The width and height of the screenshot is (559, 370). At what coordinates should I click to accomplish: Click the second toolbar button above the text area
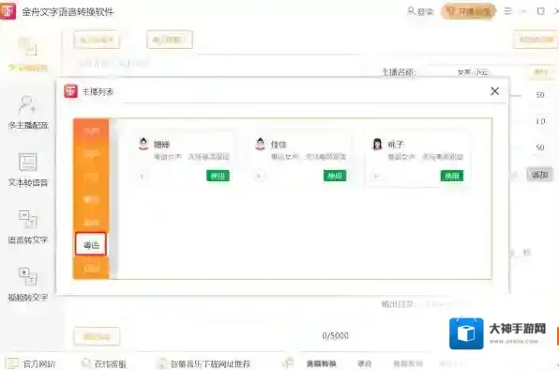[x=170, y=39]
